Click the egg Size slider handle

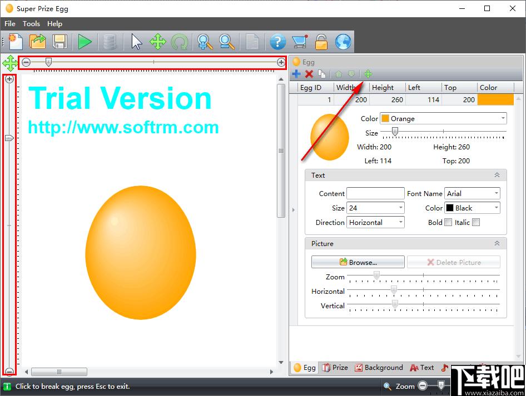tap(395, 132)
